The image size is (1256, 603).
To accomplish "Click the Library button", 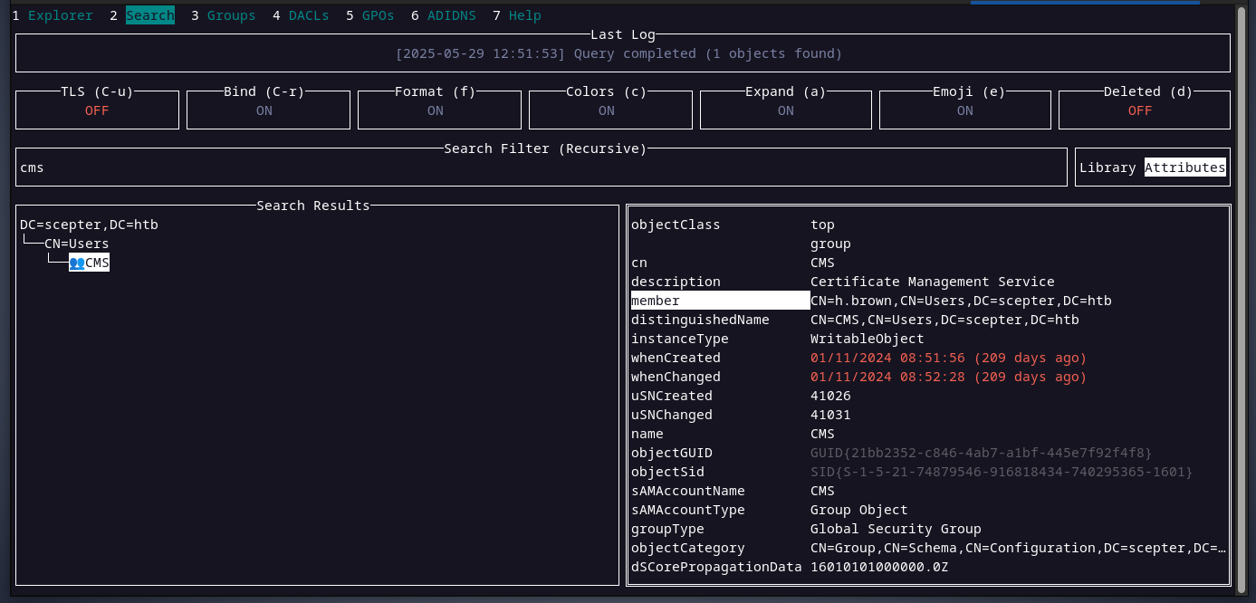I will click(1107, 167).
